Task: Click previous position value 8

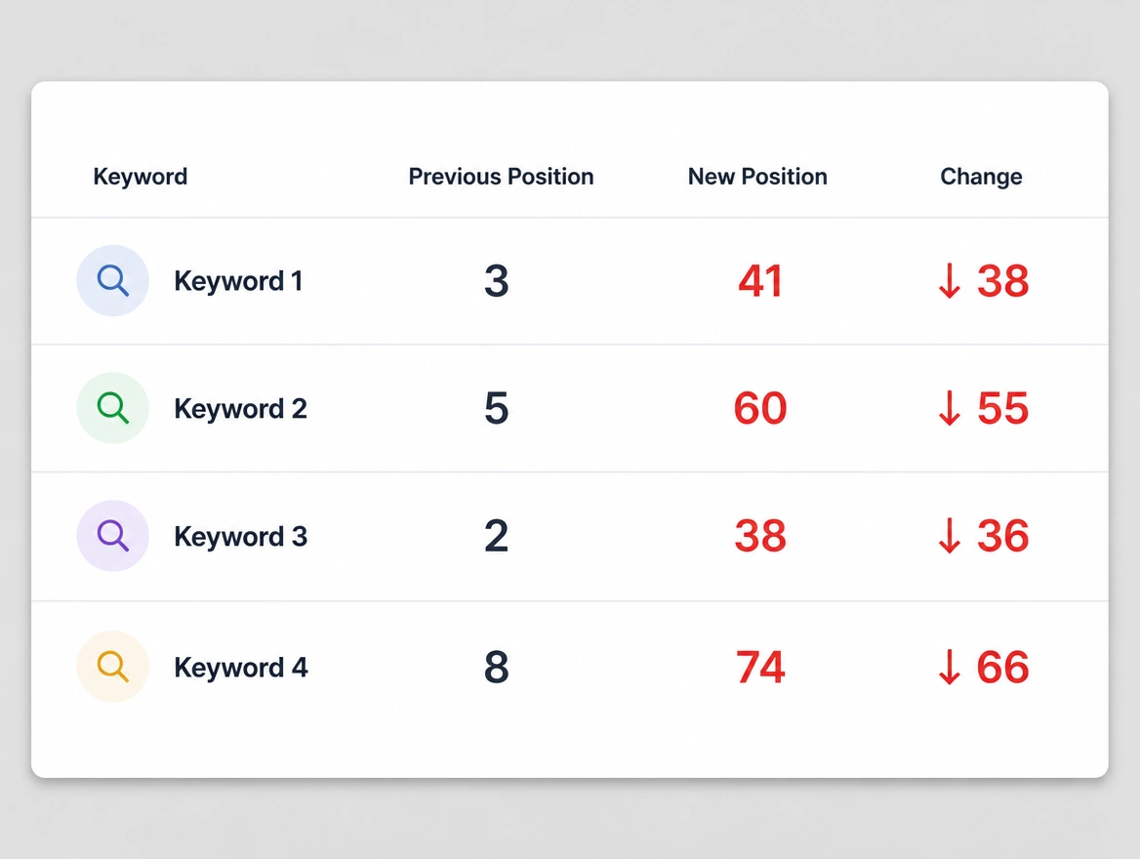Action: [x=497, y=667]
